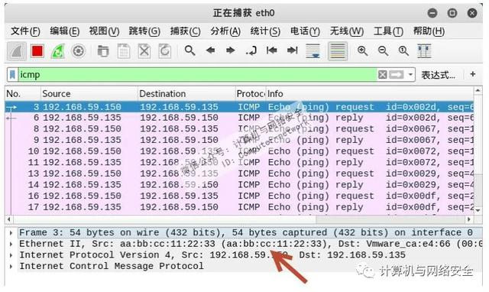Select packet 8 with id=0x0067

tap(239, 129)
